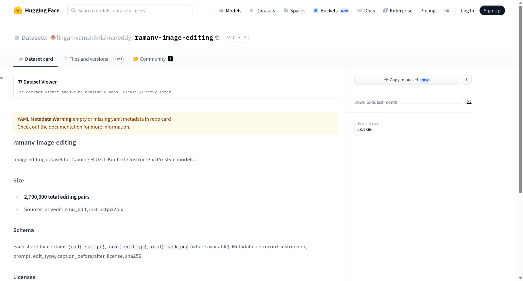The height and width of the screenshot is (281, 523).
Task: Open the Models page
Action: [x=230, y=10]
